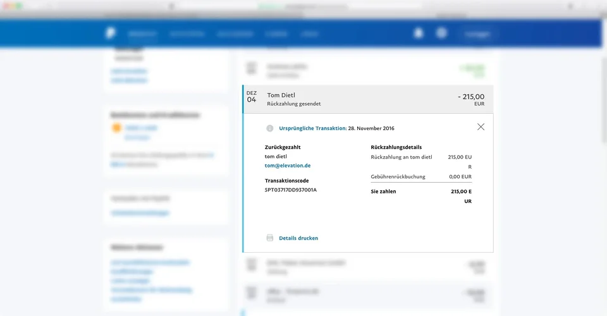Collapse the Tom Dietl transaction row

coord(367,99)
